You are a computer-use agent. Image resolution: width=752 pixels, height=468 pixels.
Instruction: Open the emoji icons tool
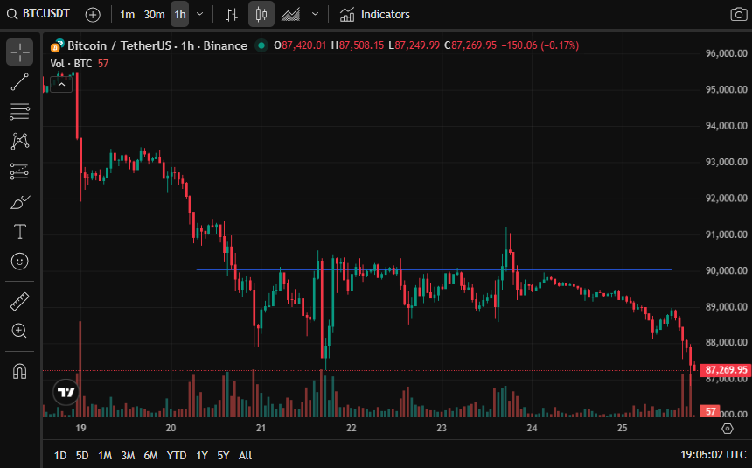[x=19, y=262]
